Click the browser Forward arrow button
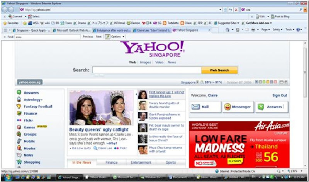The height and width of the screenshot is (182, 309). pyautogui.click(x=11, y=10)
